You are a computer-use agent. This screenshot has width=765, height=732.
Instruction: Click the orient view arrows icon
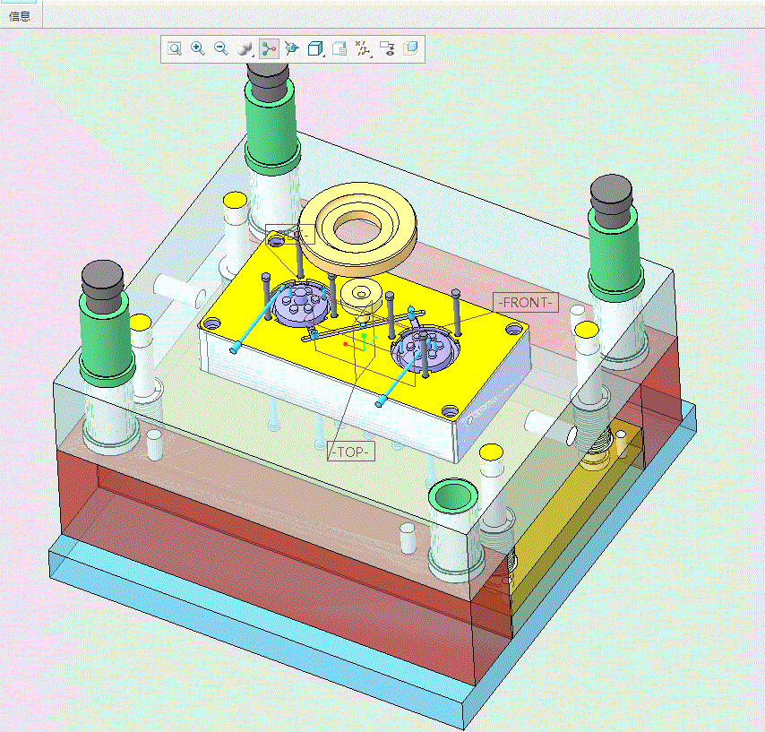coord(292,48)
